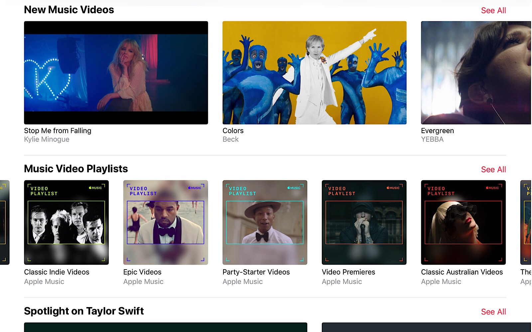The width and height of the screenshot is (532, 332).
Task: Open the Video Premieres playlist cover
Action: [364, 222]
